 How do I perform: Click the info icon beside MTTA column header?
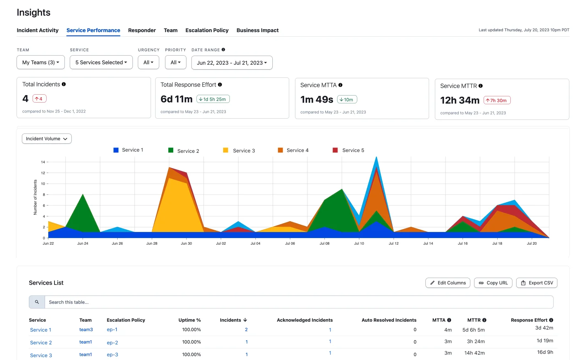click(450, 320)
